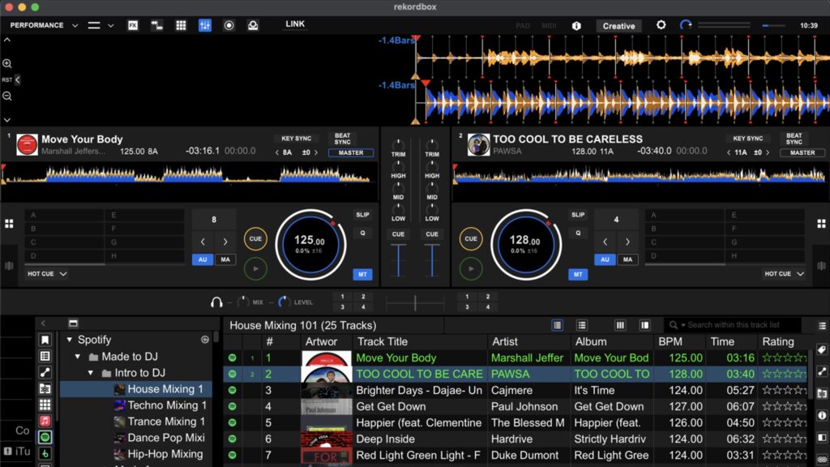Open iTunes library via the red music icon

[45, 420]
